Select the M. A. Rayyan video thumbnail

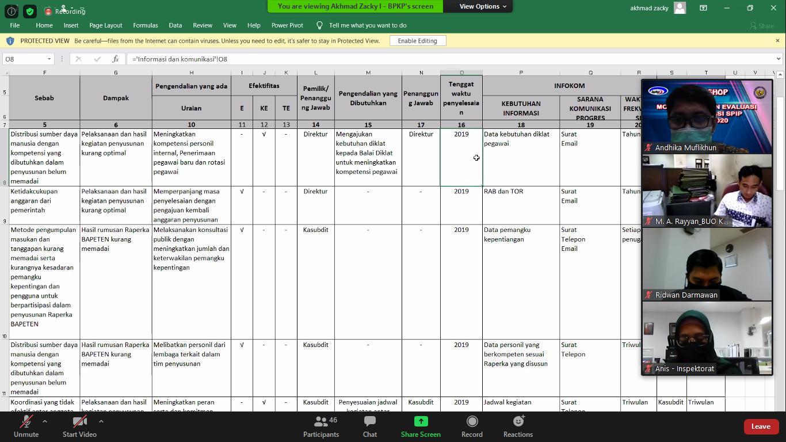point(707,190)
